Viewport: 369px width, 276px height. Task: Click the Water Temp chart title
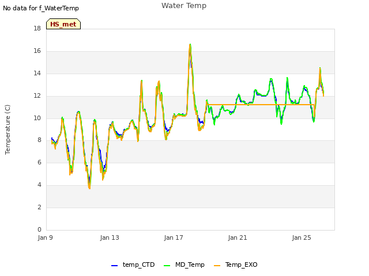pos(184,6)
